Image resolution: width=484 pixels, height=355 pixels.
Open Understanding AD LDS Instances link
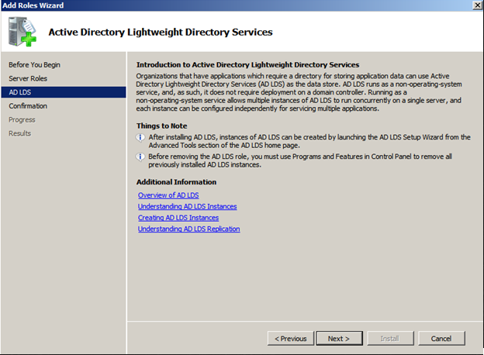click(x=188, y=206)
